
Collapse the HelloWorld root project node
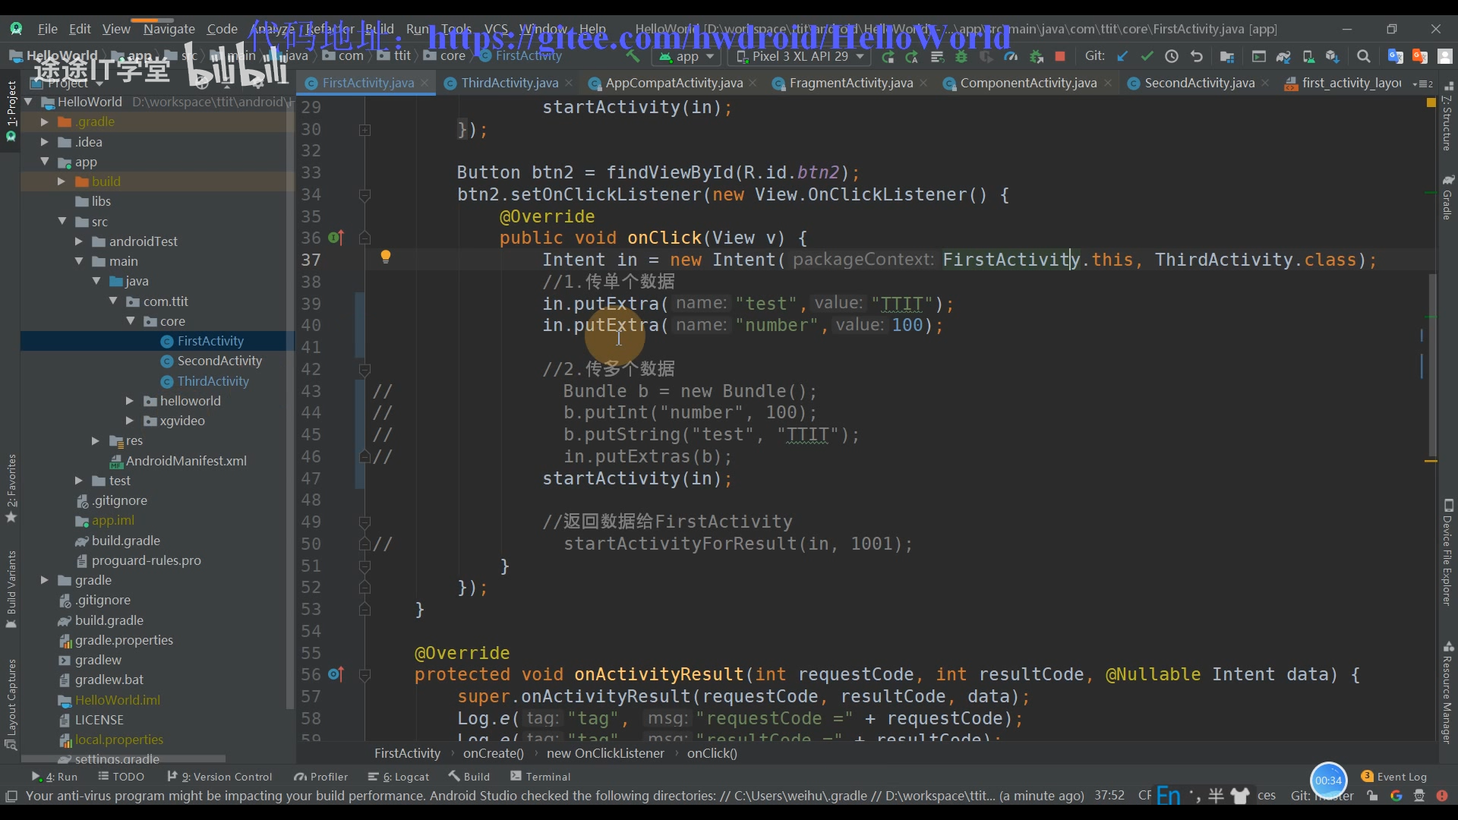click(x=28, y=102)
